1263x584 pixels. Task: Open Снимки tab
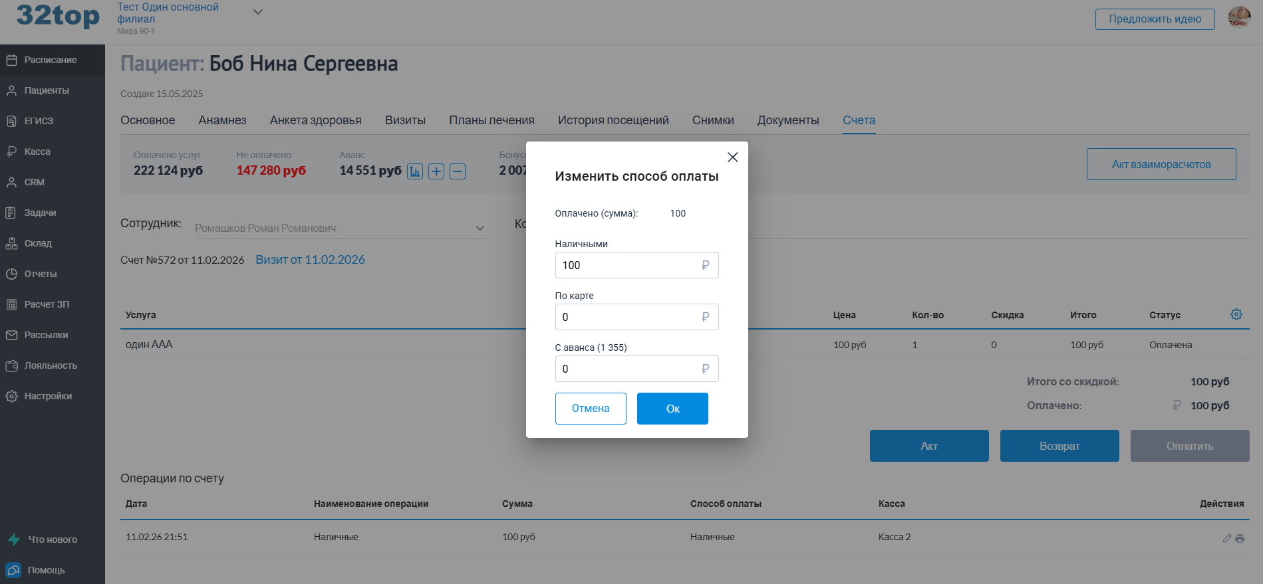(713, 120)
